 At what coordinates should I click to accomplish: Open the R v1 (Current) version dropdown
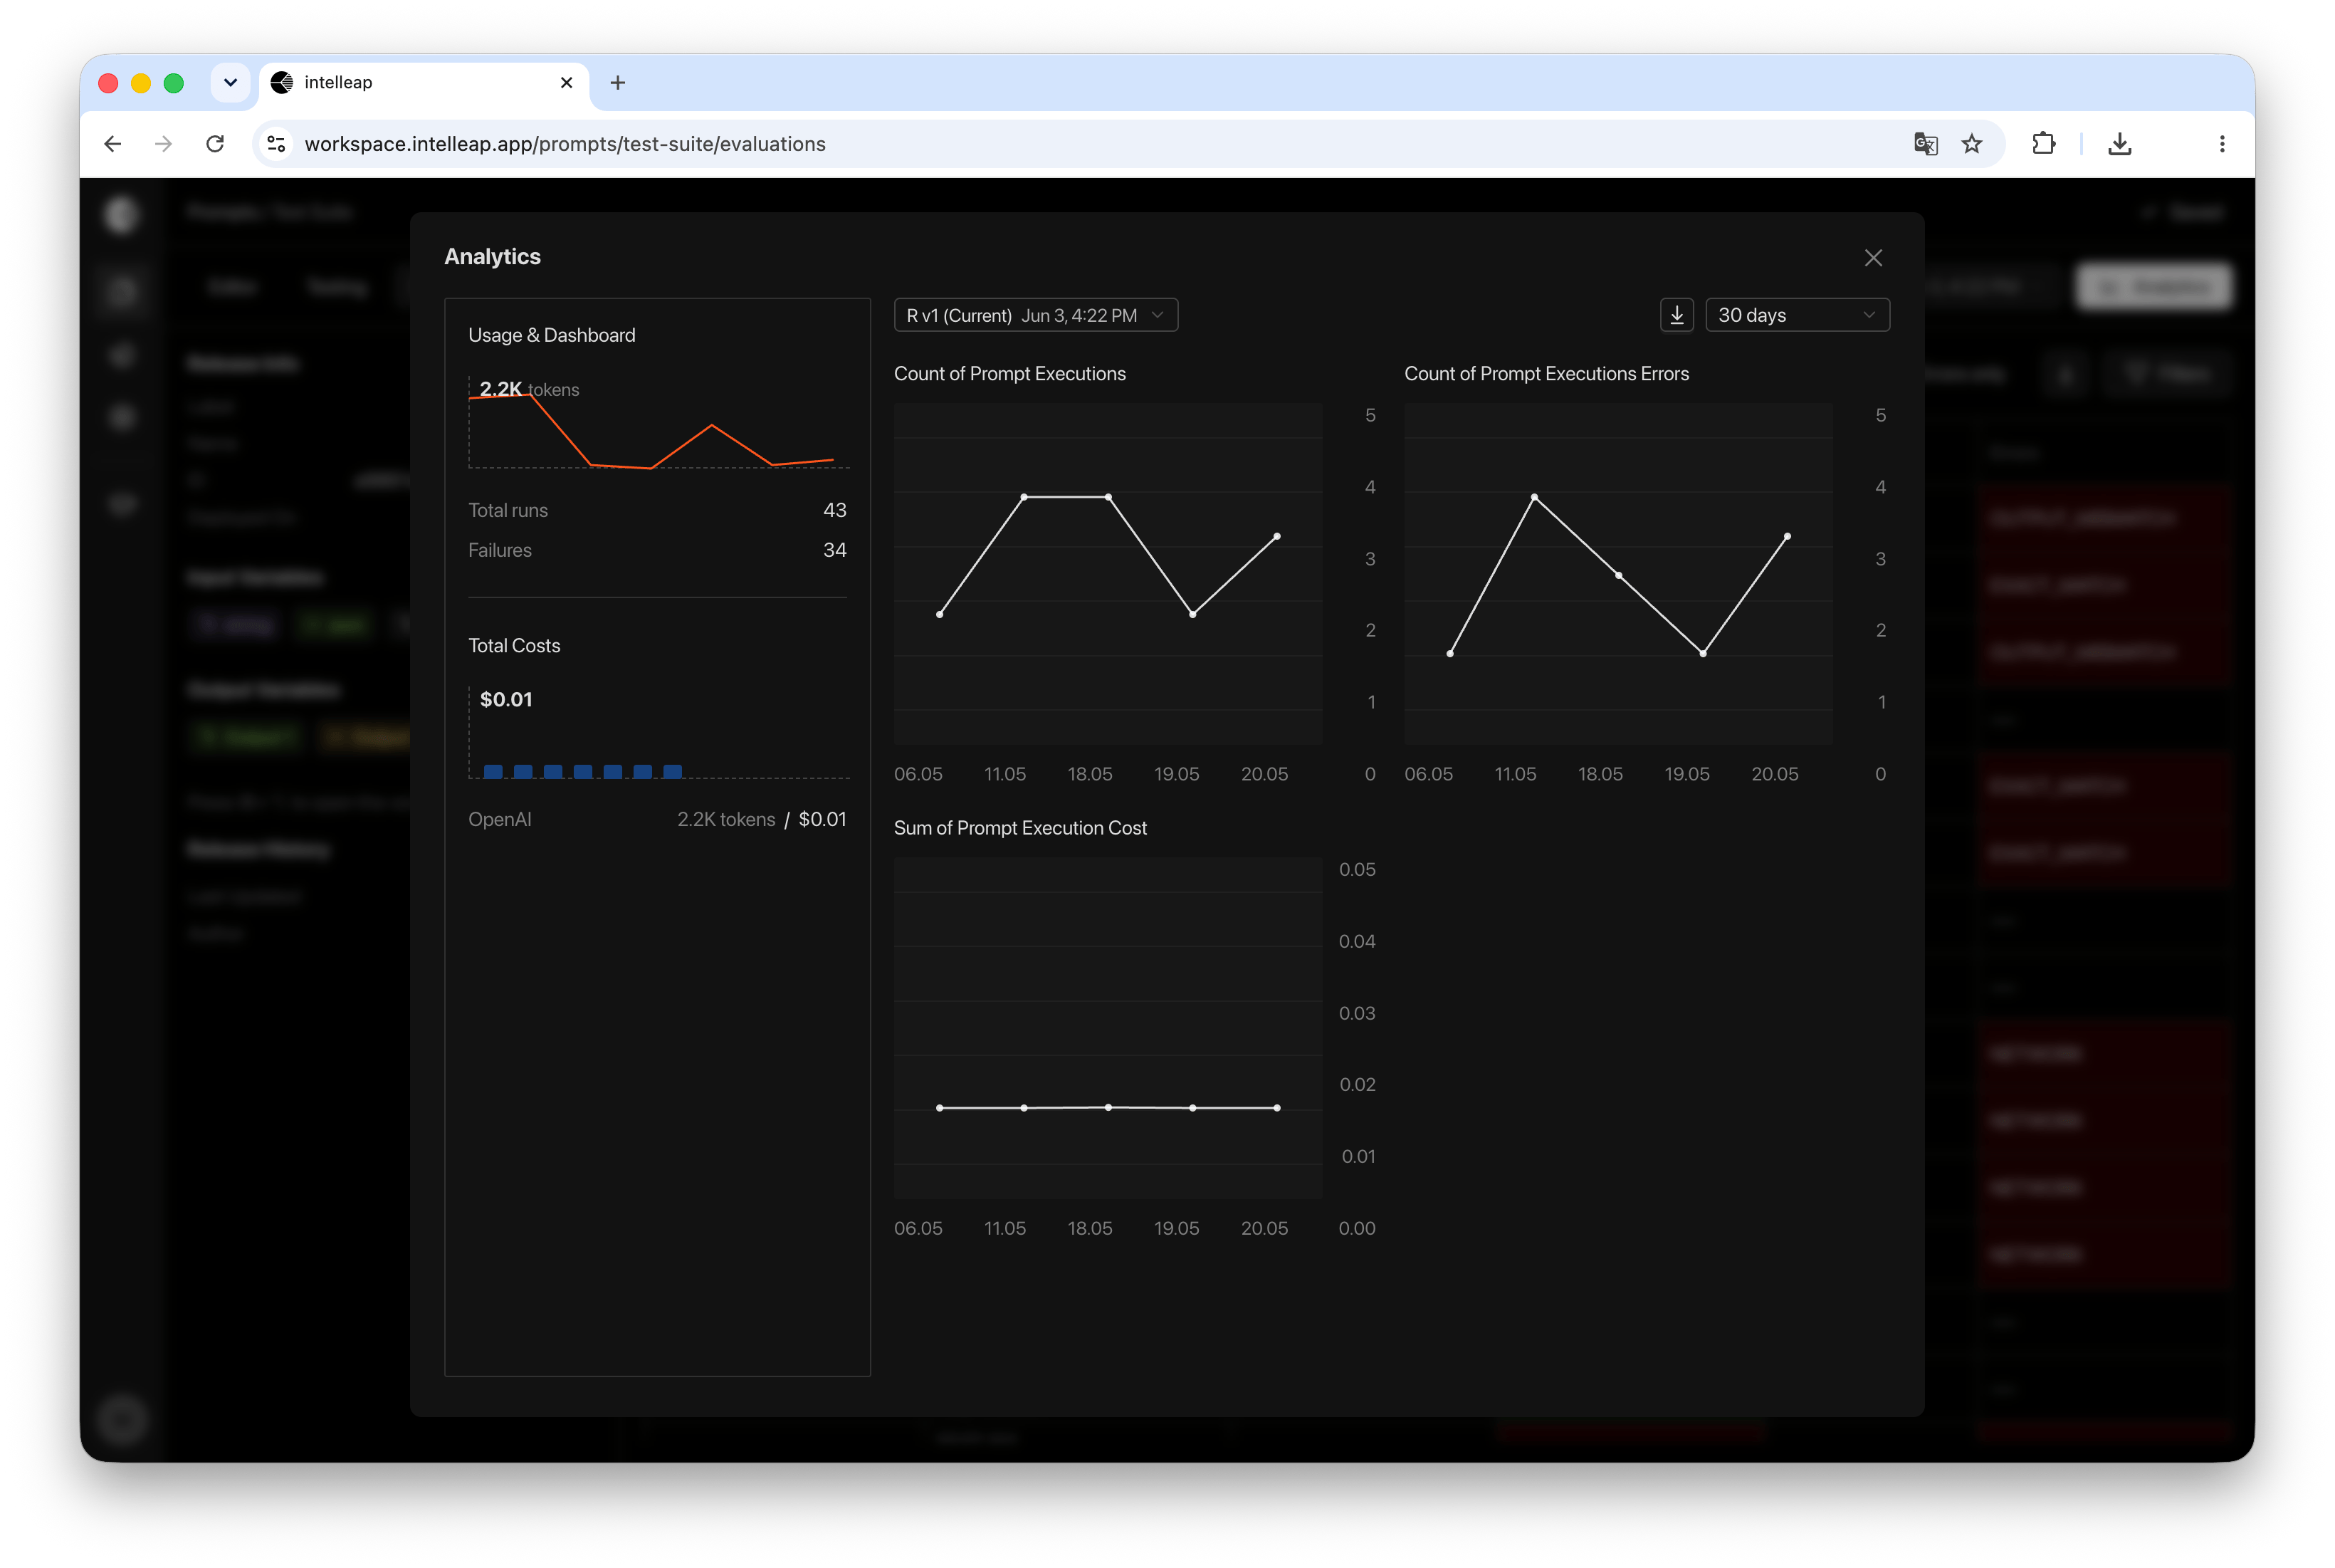pos(1036,315)
